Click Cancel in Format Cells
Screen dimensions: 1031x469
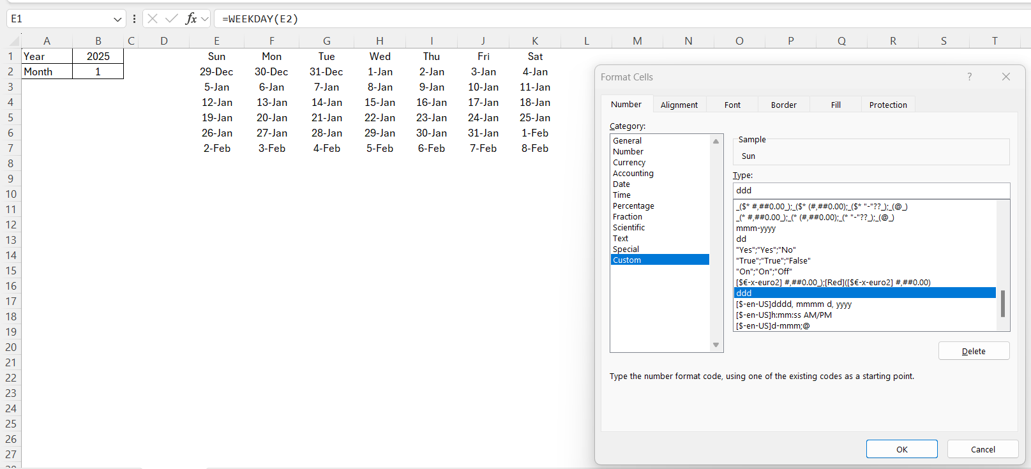[982, 449]
